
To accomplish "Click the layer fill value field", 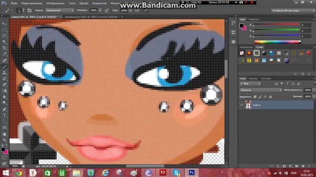I will click(x=308, y=96).
